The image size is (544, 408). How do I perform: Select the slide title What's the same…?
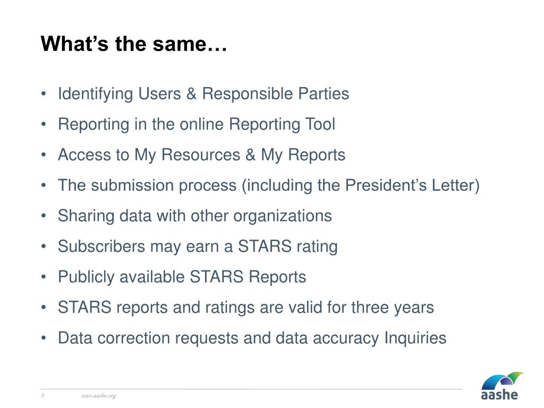pyautogui.click(x=133, y=44)
